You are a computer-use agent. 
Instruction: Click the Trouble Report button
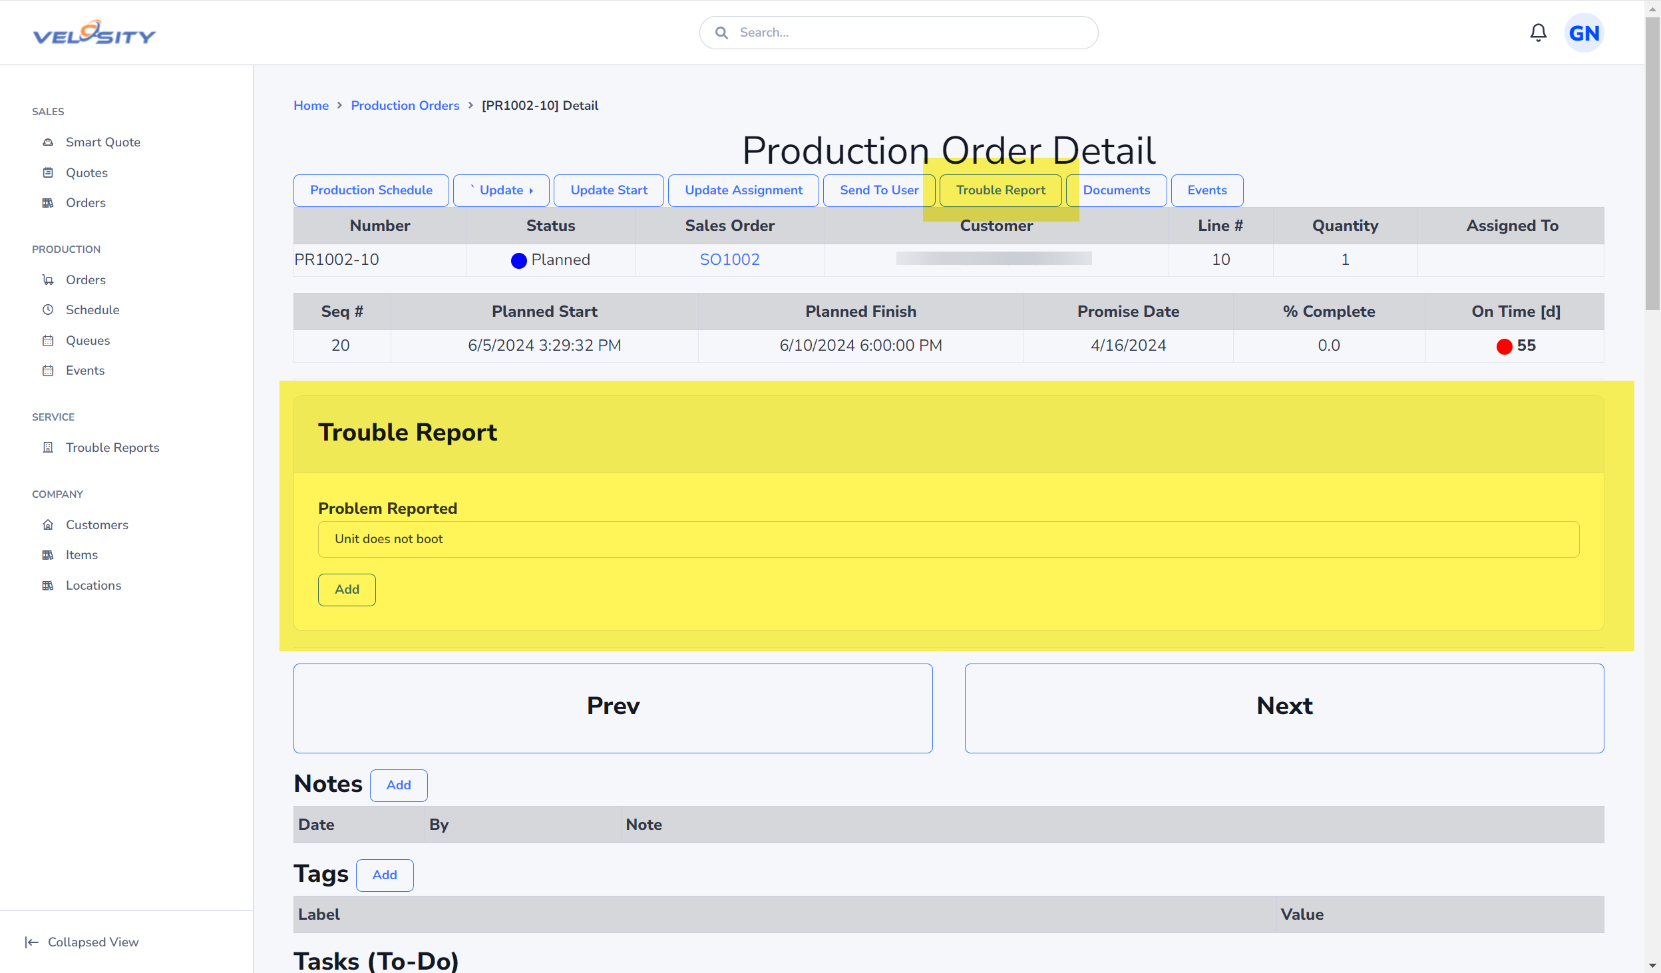tap(1000, 191)
